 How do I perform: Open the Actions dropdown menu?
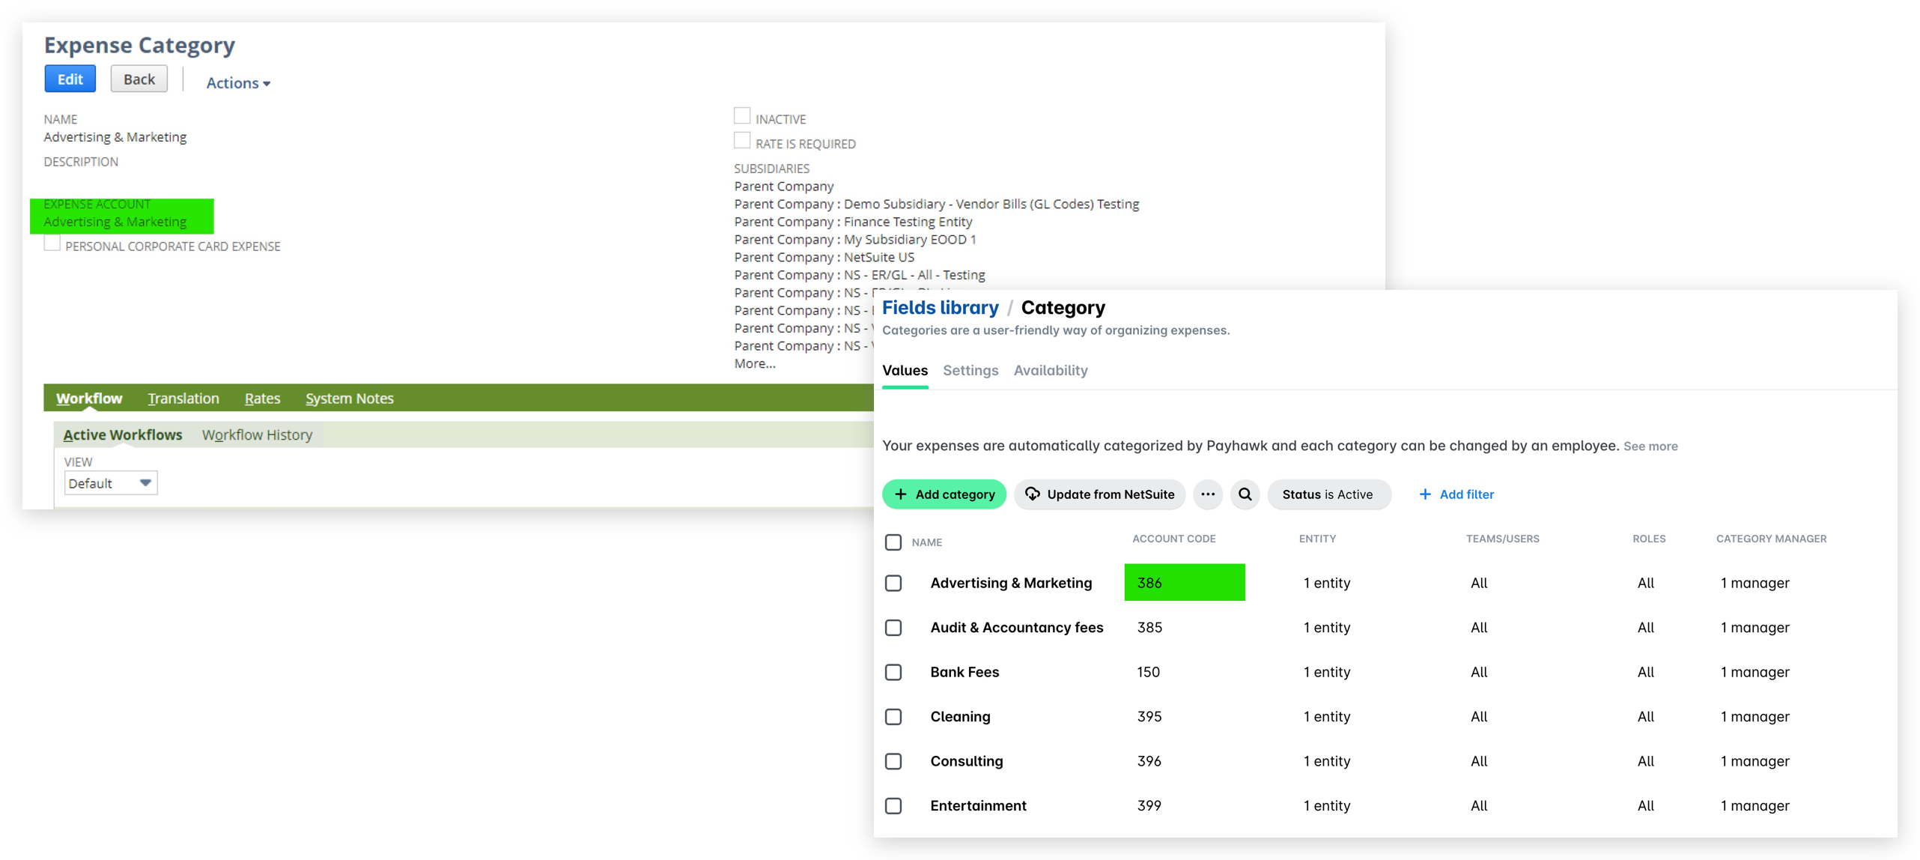238,83
